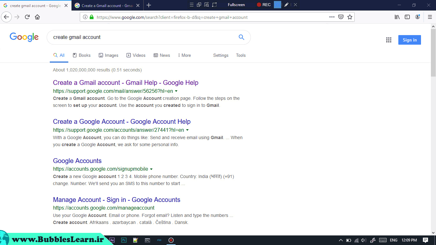
Task: Click recorder custom area selection icon
Action: click(x=214, y=4)
